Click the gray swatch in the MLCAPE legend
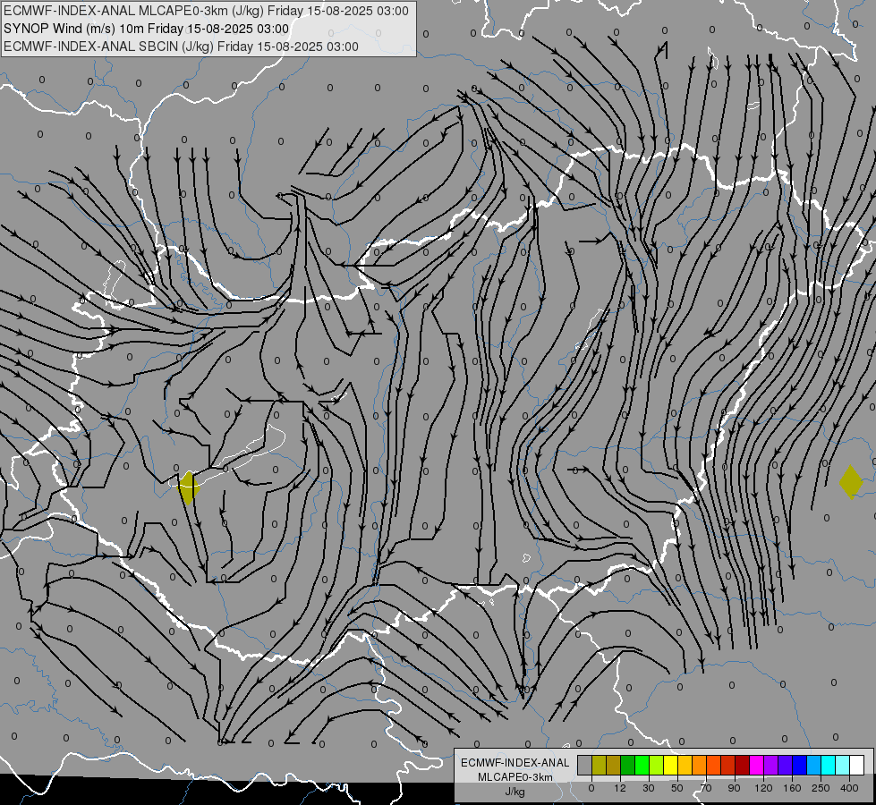The height and width of the screenshot is (805, 876). pyautogui.click(x=585, y=765)
